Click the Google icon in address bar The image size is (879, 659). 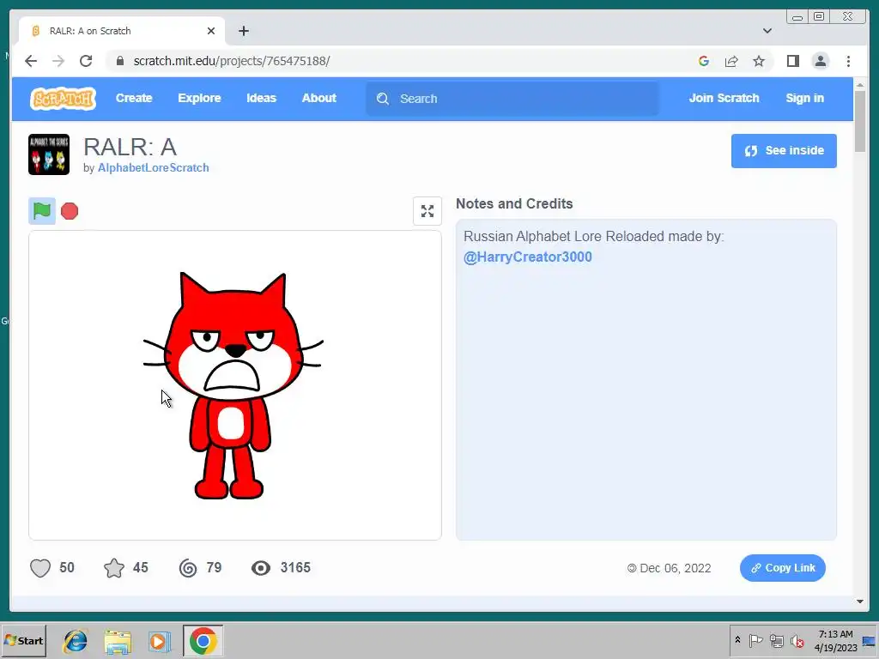704,61
